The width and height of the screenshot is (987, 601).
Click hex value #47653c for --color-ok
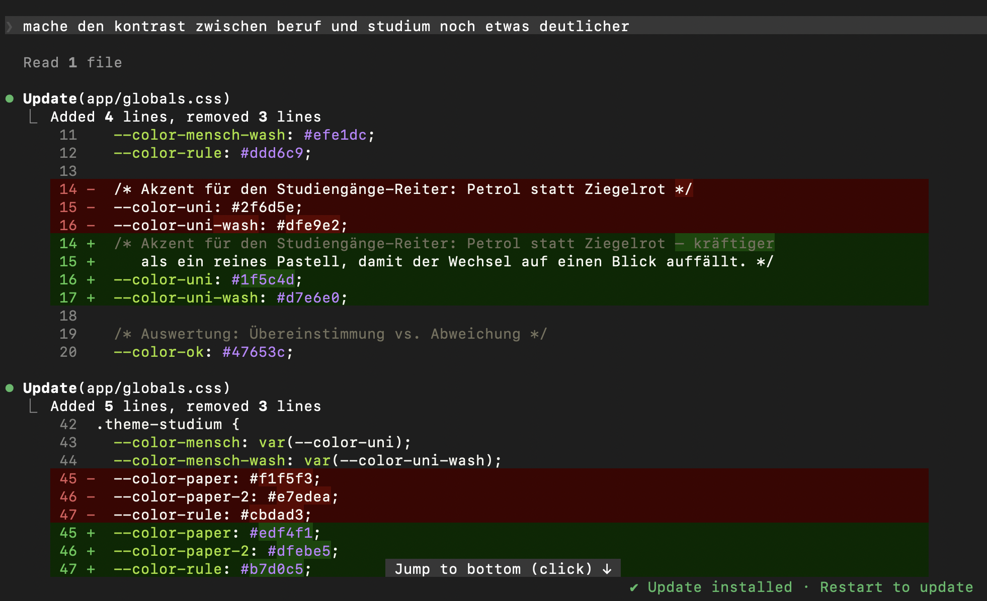[254, 352]
